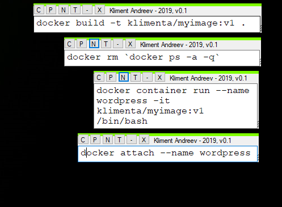Click T button in docker attach note
The image size is (282, 207).
120,140
